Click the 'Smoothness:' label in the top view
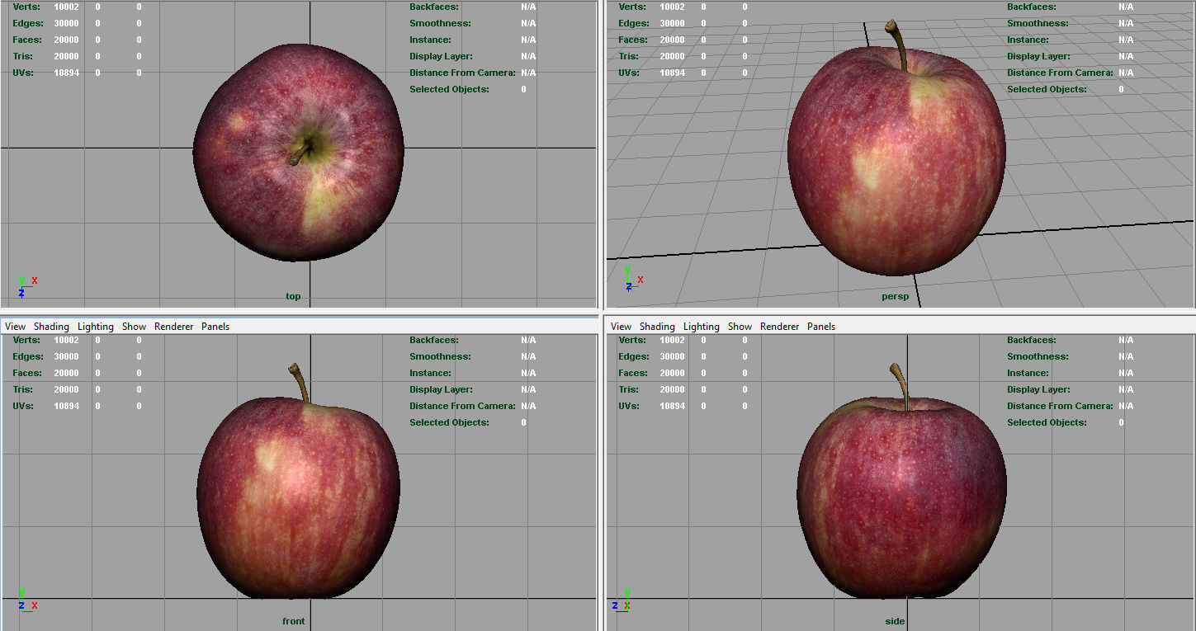The image size is (1196, 631). [440, 23]
